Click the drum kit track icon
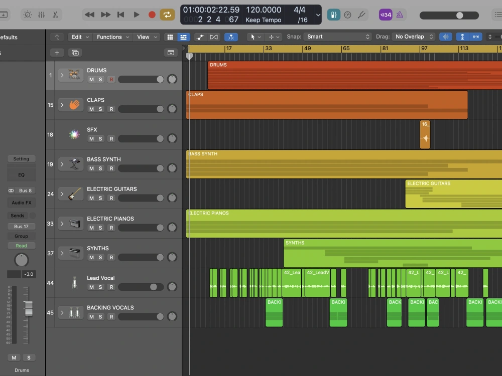Screen dimensions: 502x376 tap(74, 75)
